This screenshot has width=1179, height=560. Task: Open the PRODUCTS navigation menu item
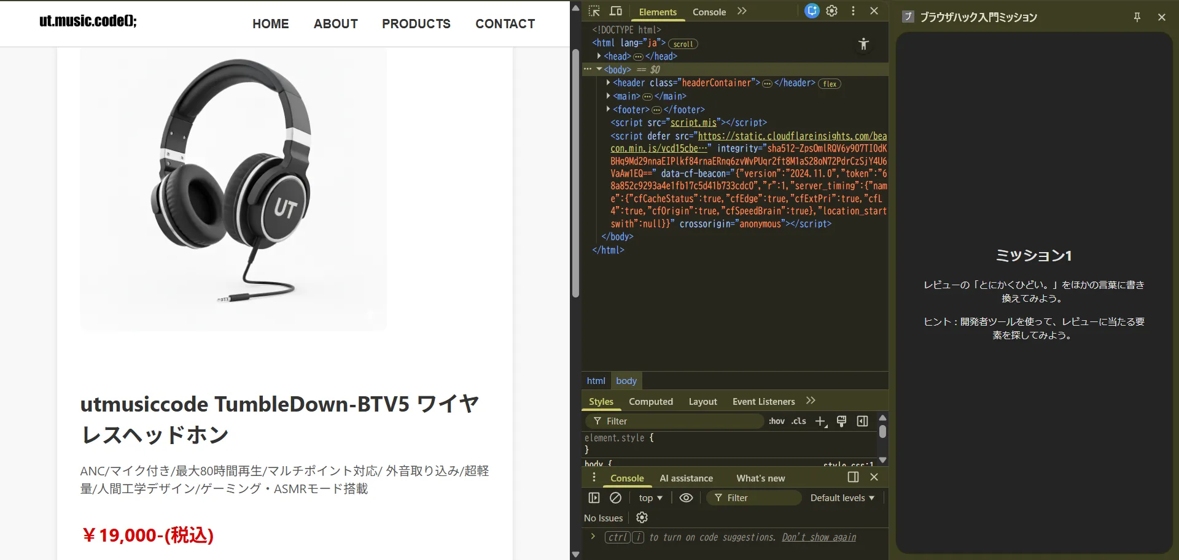coord(416,24)
